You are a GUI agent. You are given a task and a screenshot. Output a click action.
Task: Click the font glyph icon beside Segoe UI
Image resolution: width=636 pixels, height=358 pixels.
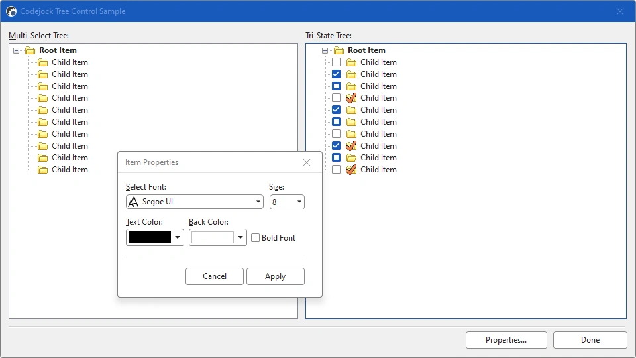pos(133,202)
